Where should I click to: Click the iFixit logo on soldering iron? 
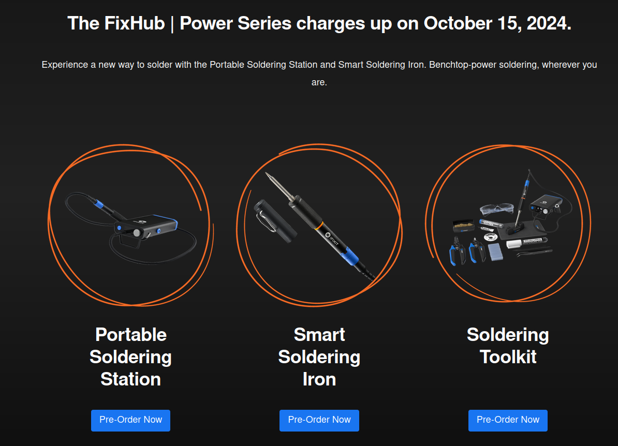coord(331,239)
